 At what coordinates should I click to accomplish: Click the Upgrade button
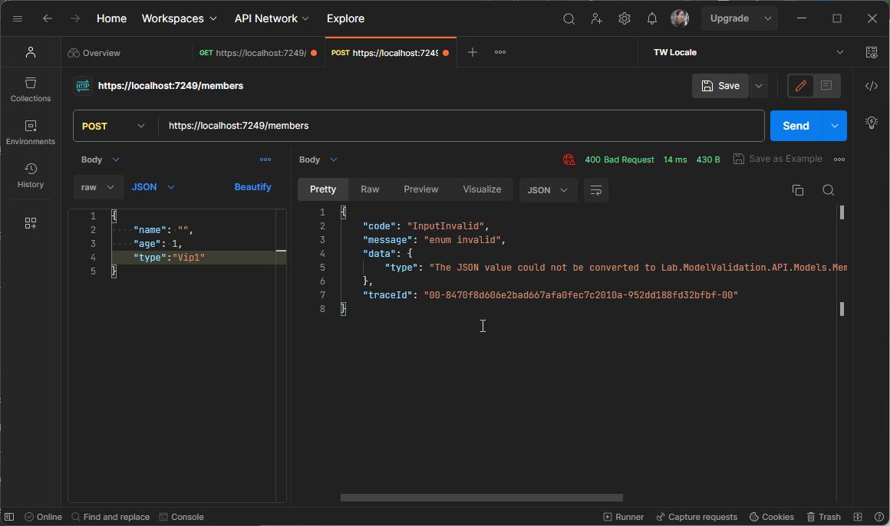click(x=730, y=18)
